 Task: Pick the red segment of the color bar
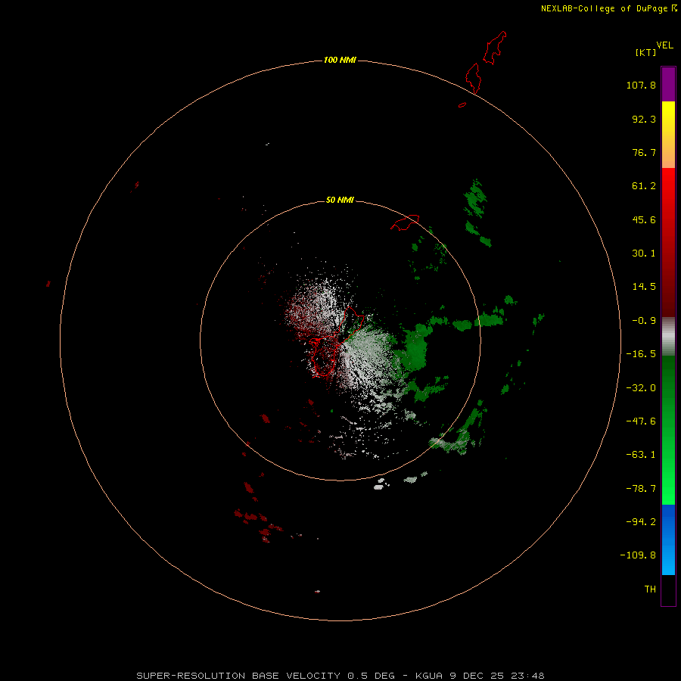[x=668, y=242]
